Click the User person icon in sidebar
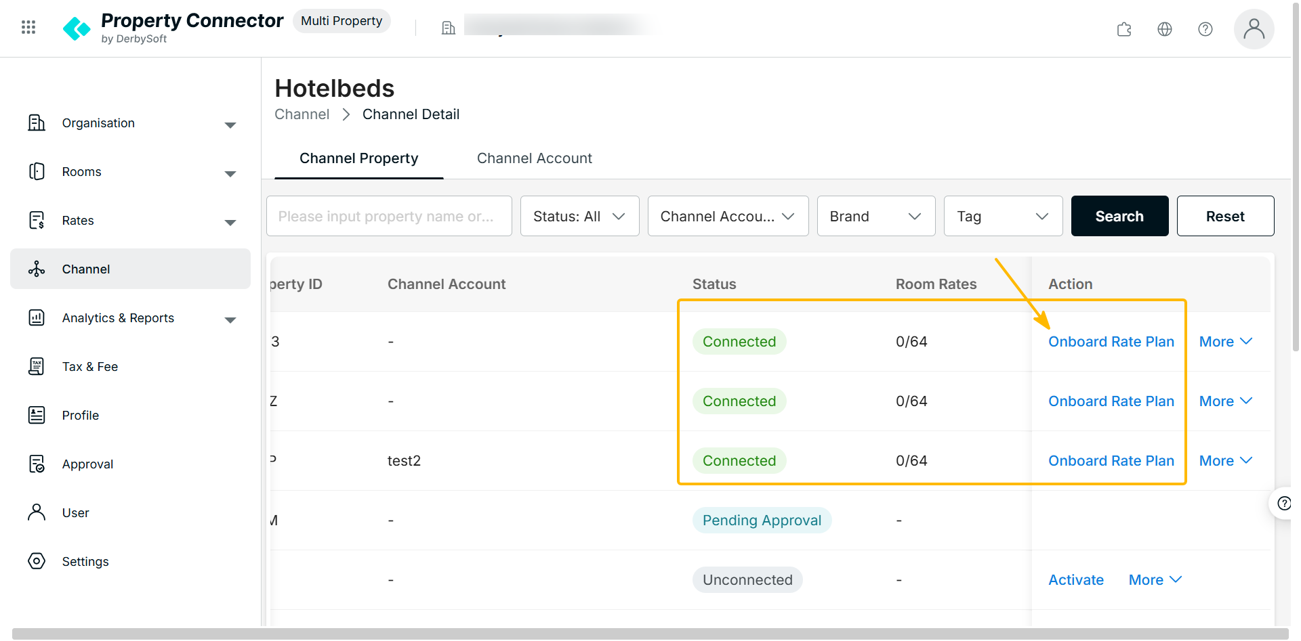The width and height of the screenshot is (1301, 641). [x=37, y=512]
